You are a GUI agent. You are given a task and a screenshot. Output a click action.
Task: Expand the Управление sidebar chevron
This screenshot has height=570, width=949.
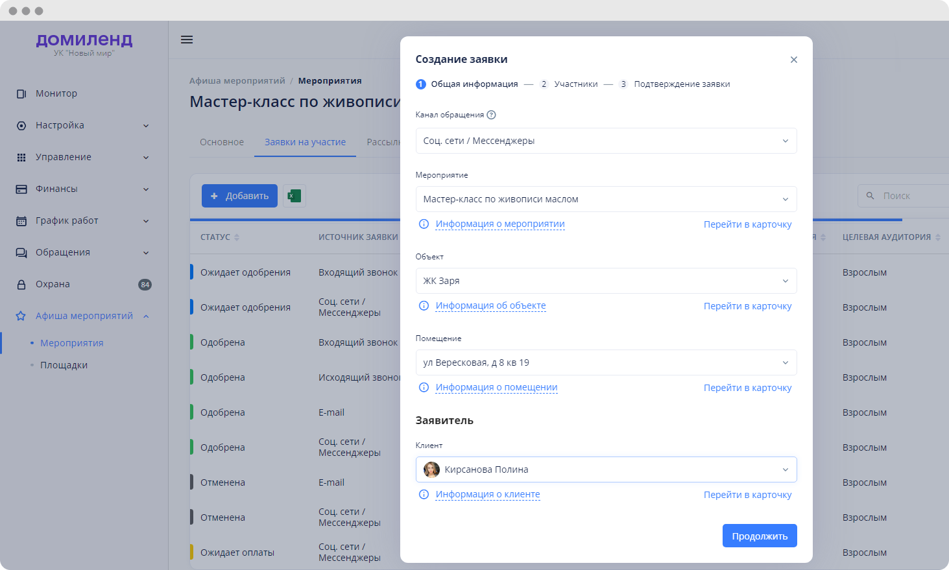click(146, 158)
